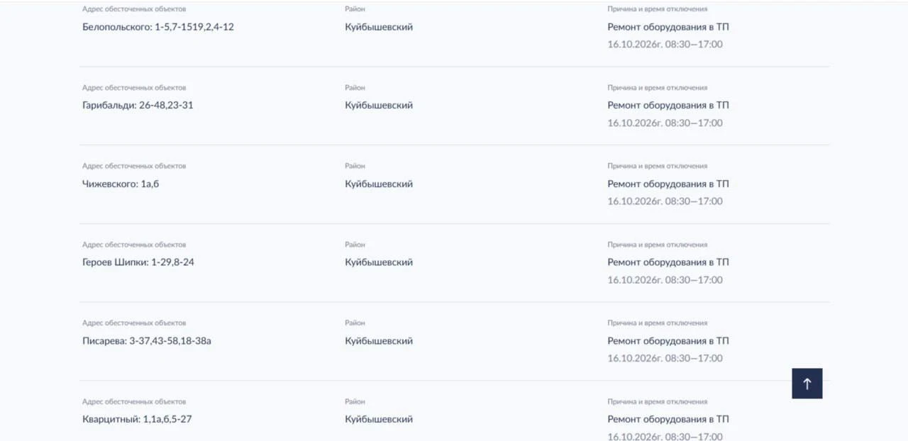Click Ремонт оборудования в ТП for Кварцитный

[668, 419]
